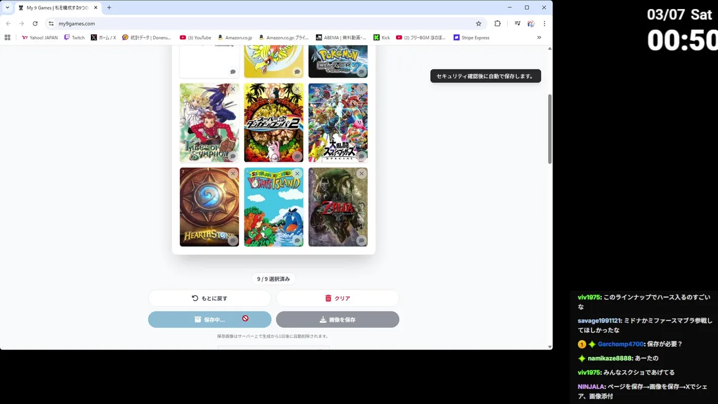The height and width of the screenshot is (404, 718).
Task: Switch to the My 9 Games tab
Action: click(x=58, y=8)
